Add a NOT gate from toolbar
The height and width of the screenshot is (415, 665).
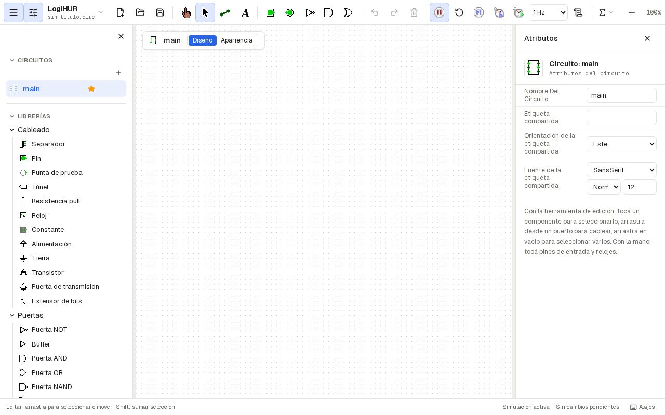pos(310,12)
